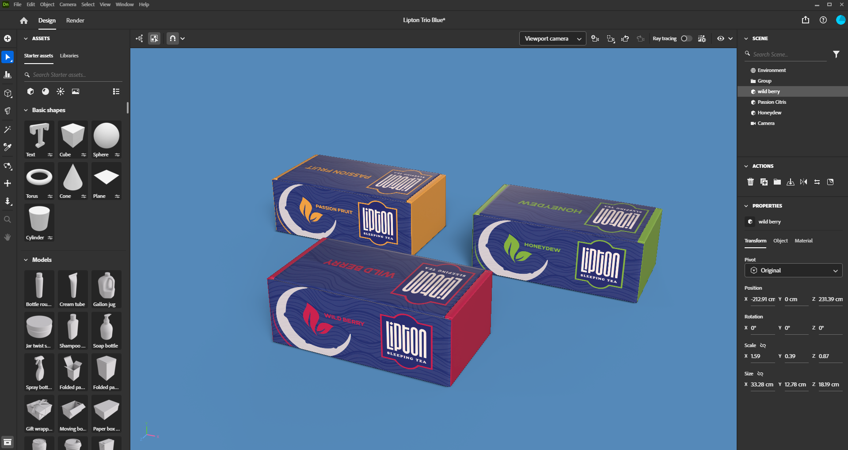Open the Camera menu
Screen dimensions: 848x450
(68, 4)
